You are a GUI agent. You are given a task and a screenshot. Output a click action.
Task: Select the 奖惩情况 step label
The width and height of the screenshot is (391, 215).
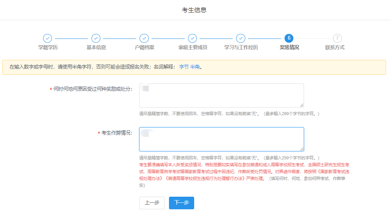coord(289,48)
